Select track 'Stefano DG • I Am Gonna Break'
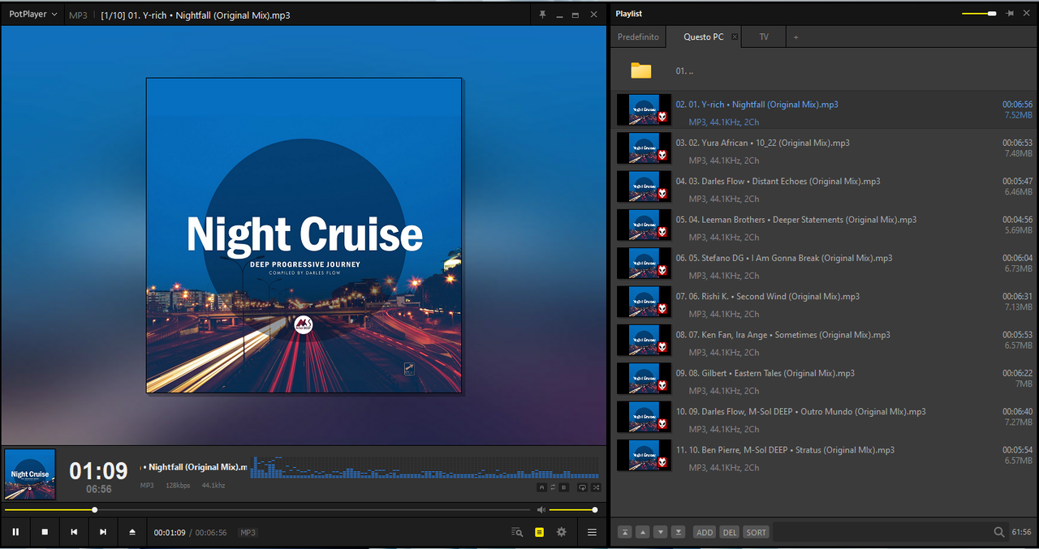This screenshot has width=1039, height=549. (825, 264)
